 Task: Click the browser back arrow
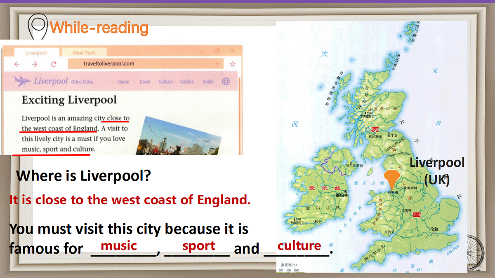tap(17, 64)
